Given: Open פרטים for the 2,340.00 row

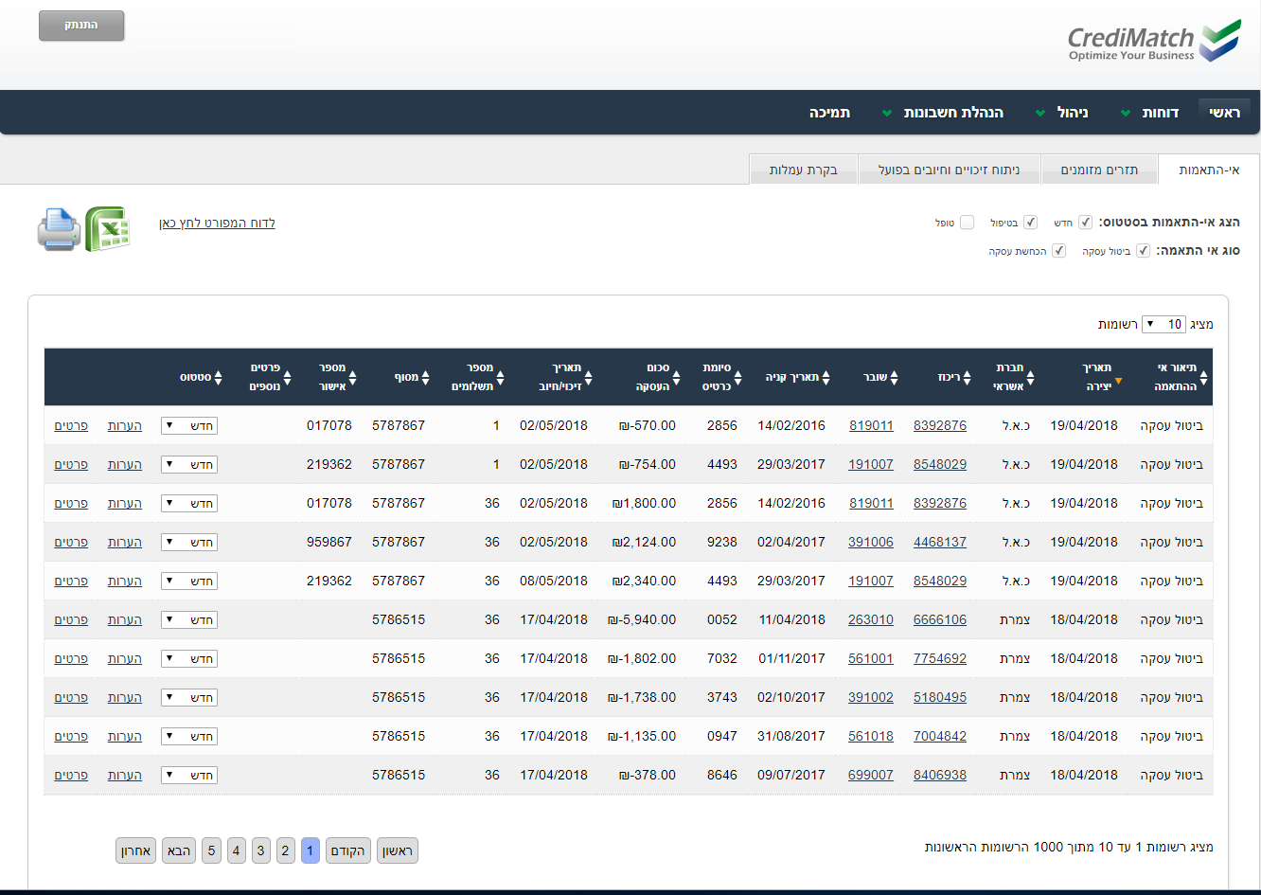Looking at the screenshot, I should [x=71, y=581].
